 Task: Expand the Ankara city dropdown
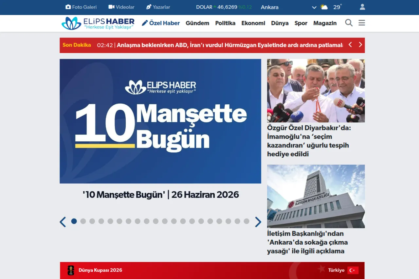(314, 7)
